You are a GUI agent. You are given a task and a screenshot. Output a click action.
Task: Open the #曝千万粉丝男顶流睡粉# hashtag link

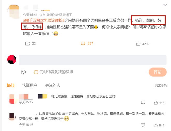pyautogui.click(x=44, y=20)
